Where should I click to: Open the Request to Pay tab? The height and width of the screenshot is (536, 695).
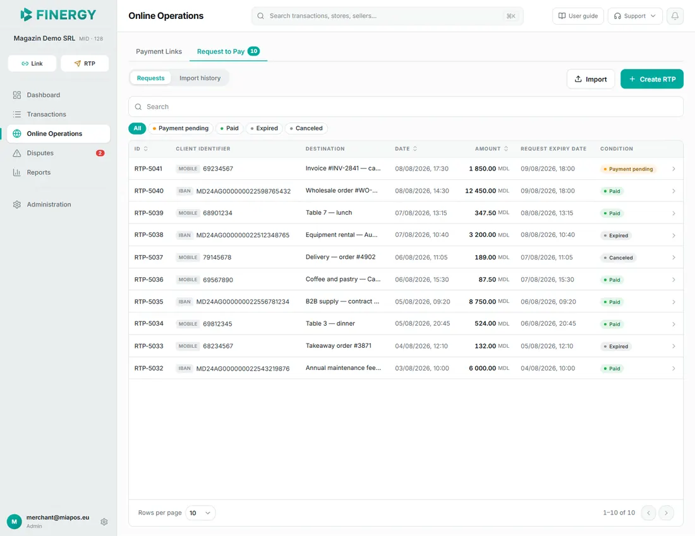point(228,51)
